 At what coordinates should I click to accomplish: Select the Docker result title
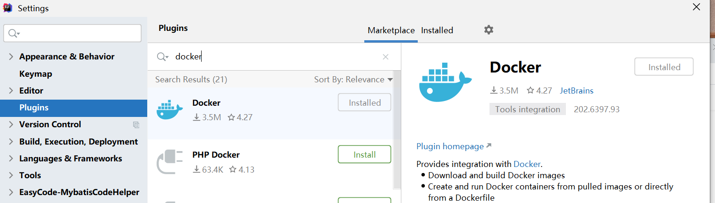tap(206, 102)
